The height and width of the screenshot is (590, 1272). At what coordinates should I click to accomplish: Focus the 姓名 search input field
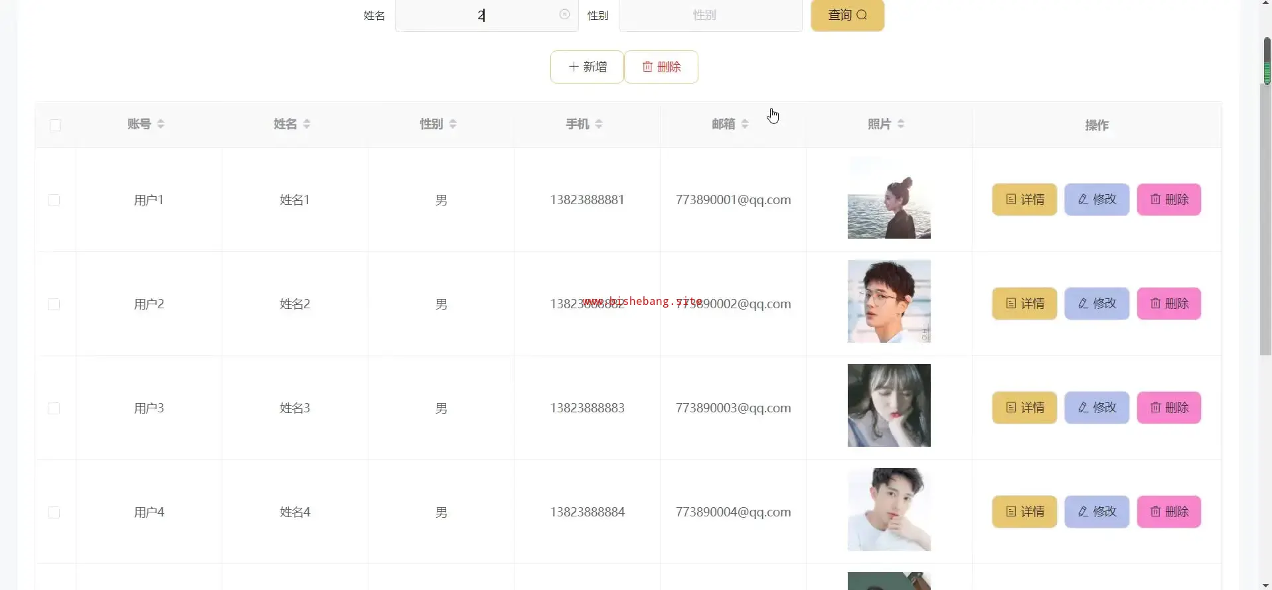tap(487, 15)
